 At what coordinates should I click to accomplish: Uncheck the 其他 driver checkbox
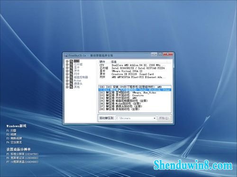71,87
